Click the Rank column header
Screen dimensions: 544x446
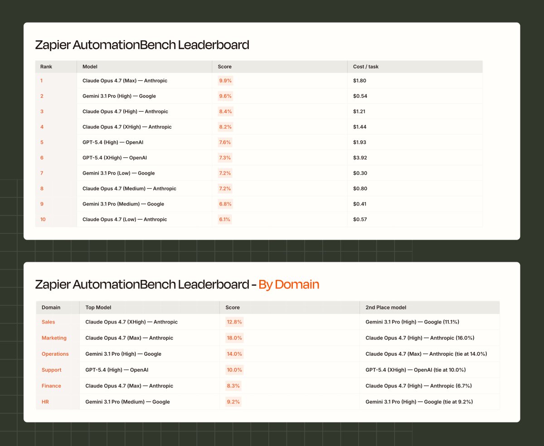pos(56,67)
